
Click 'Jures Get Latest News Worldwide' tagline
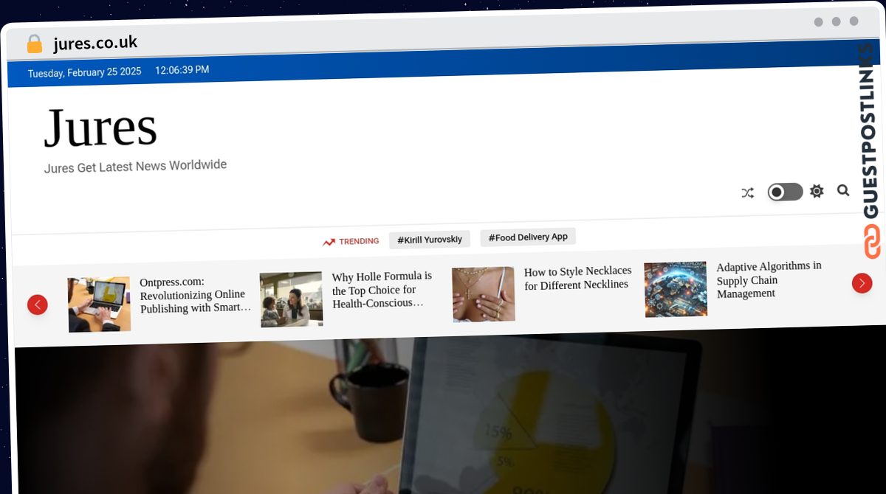(x=135, y=167)
